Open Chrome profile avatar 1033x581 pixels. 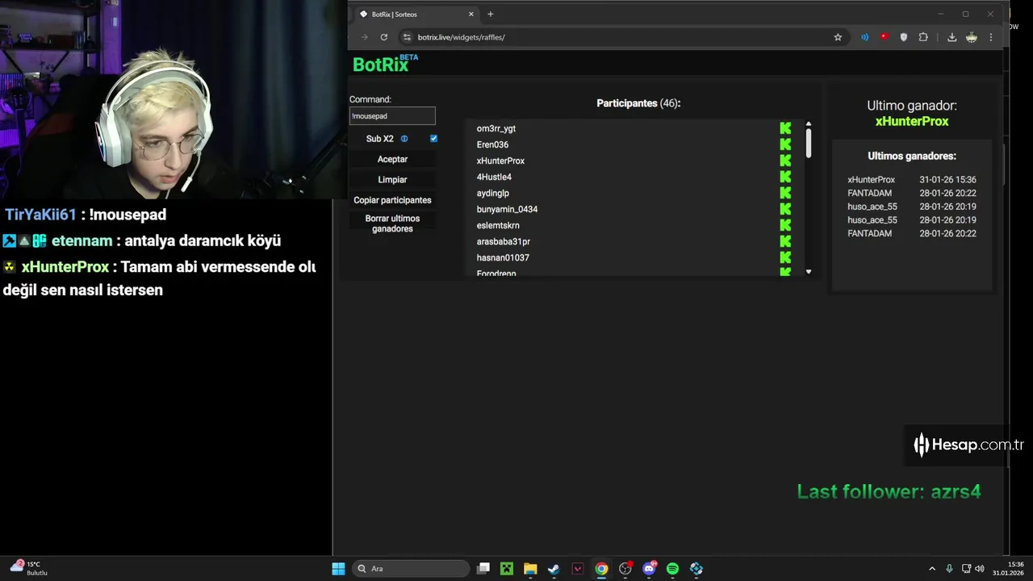point(972,37)
